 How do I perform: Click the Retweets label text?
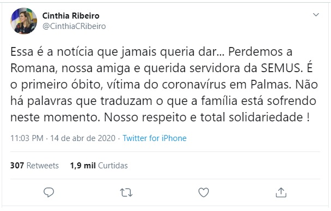pyautogui.click(x=43, y=166)
